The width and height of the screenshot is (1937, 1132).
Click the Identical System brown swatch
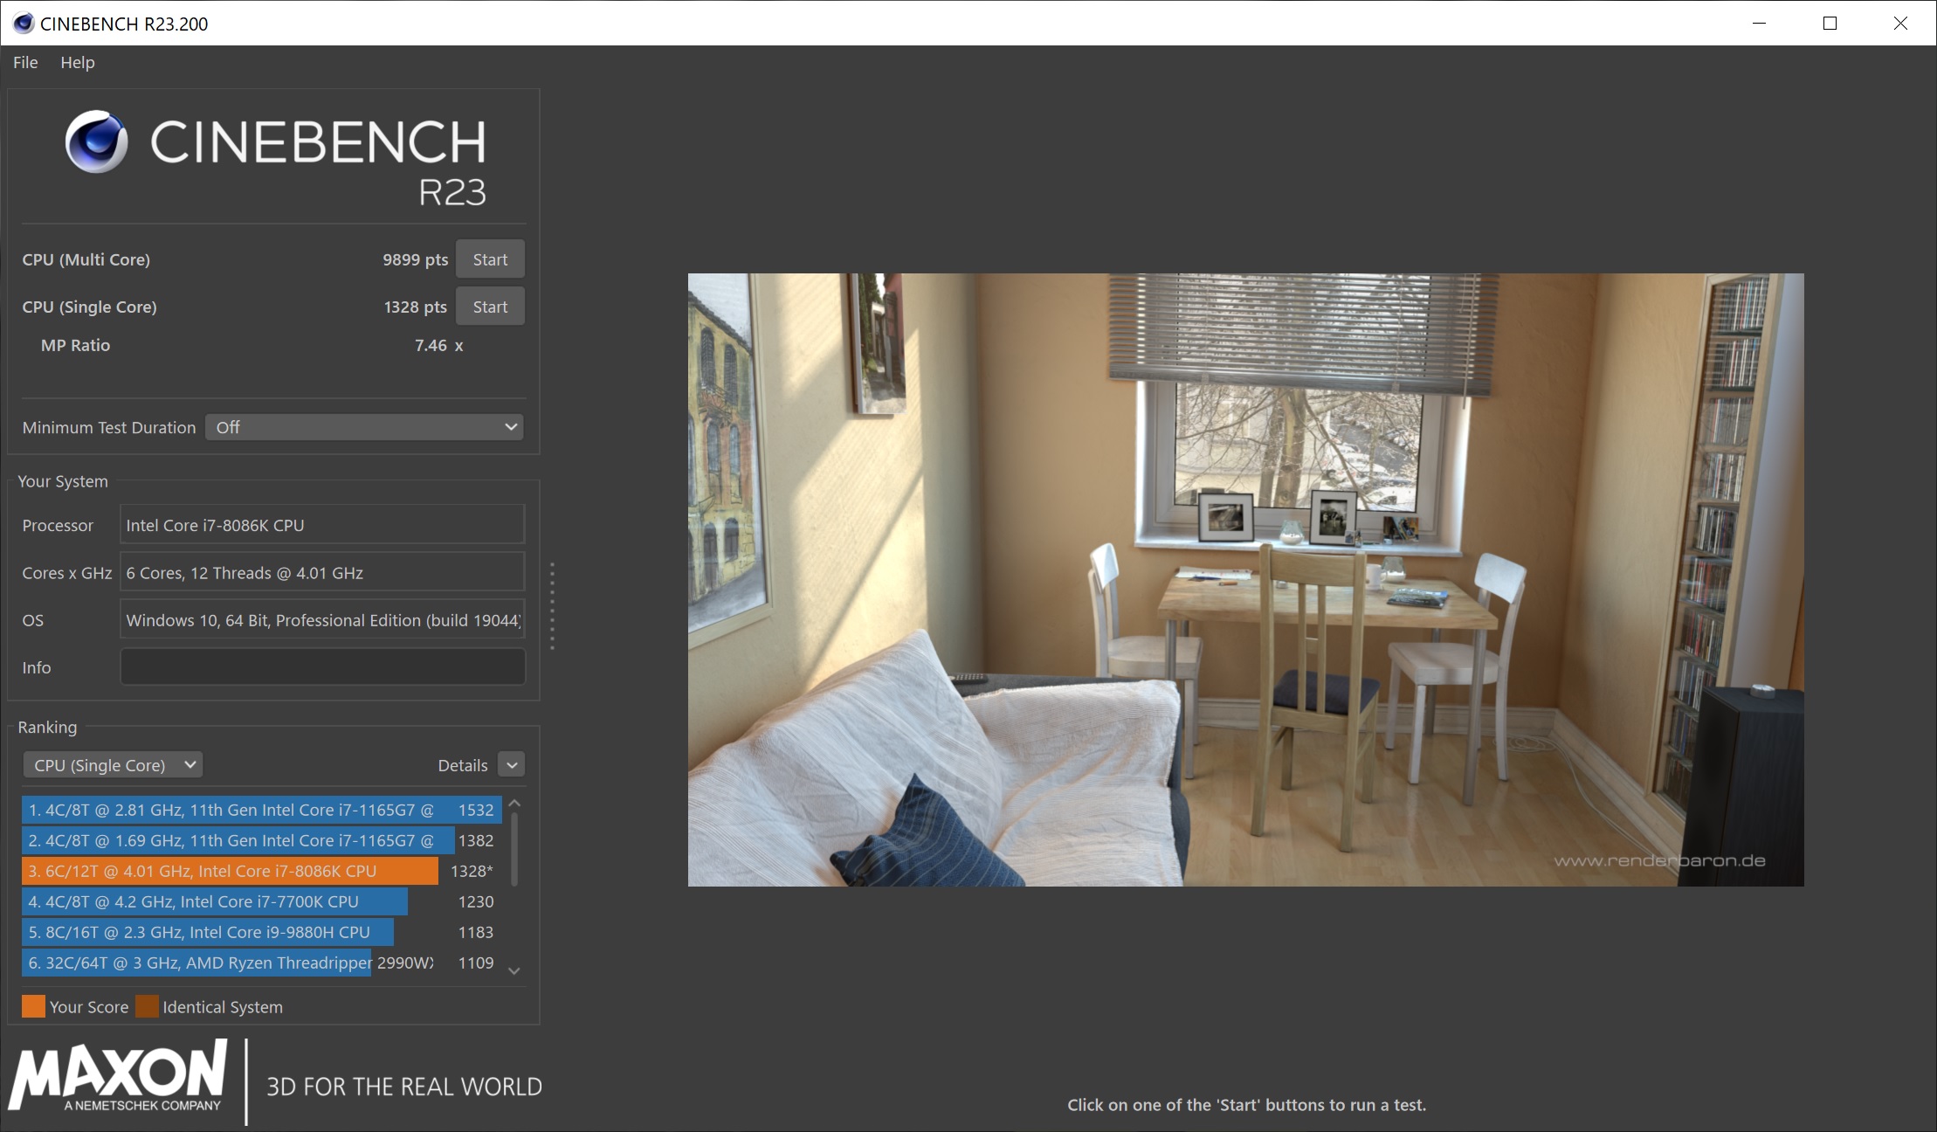[147, 1006]
